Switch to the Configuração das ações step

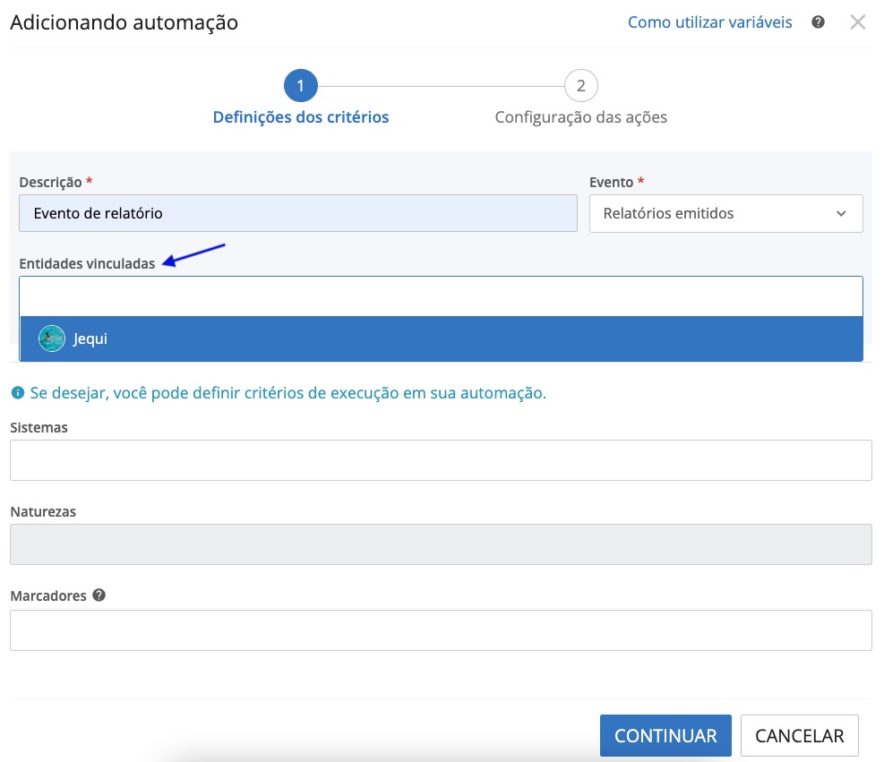580,116
